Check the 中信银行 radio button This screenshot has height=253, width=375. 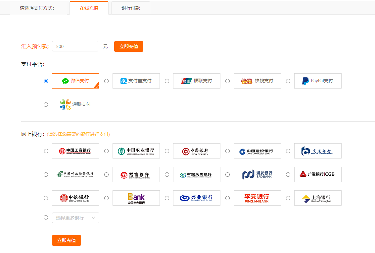[46, 198]
